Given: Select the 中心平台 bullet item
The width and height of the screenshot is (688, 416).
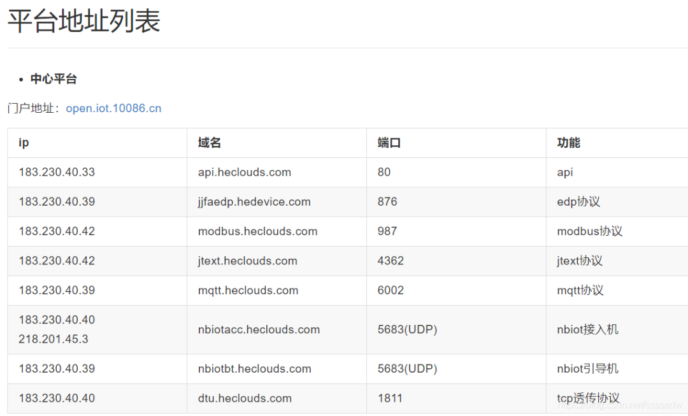Looking at the screenshot, I should [54, 79].
